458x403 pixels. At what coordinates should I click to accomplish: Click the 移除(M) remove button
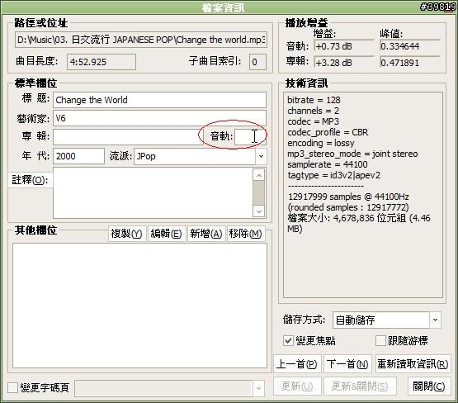point(246,234)
